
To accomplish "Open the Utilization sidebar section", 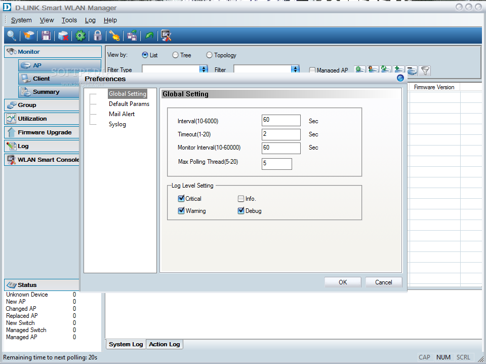I will (x=42, y=119).
